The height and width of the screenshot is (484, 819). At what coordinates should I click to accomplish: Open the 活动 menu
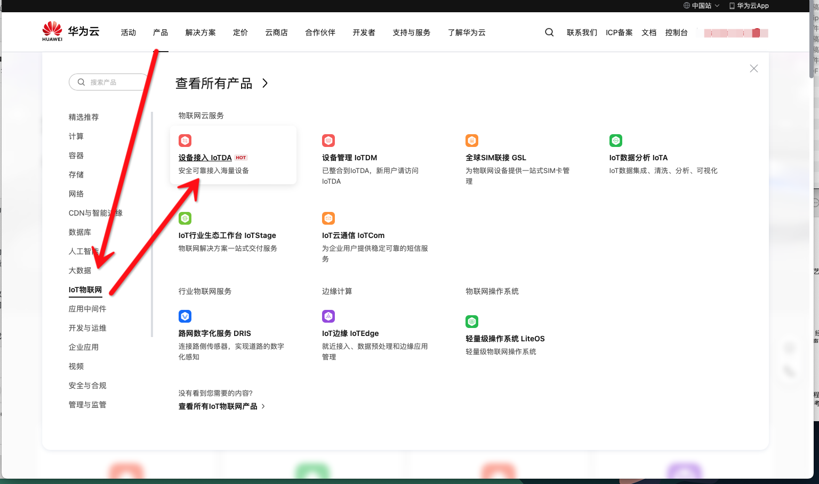click(129, 32)
